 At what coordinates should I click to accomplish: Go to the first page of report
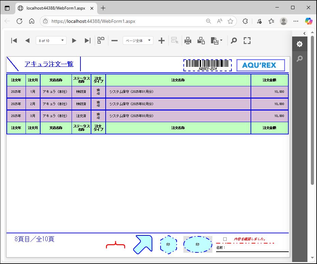click(x=14, y=41)
